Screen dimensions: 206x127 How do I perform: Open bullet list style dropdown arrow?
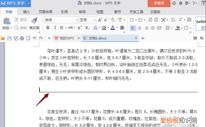[136, 20]
